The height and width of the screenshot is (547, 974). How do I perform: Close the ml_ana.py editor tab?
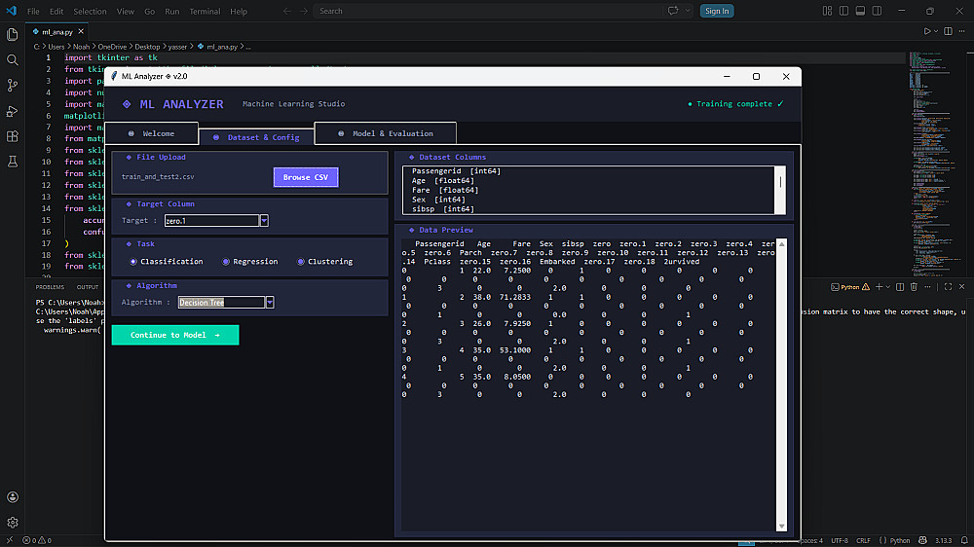point(81,31)
